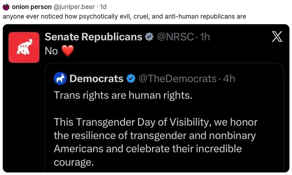Click the red heart emoji after "No"
This screenshot has height=175, width=292.
pyautogui.click(x=67, y=52)
